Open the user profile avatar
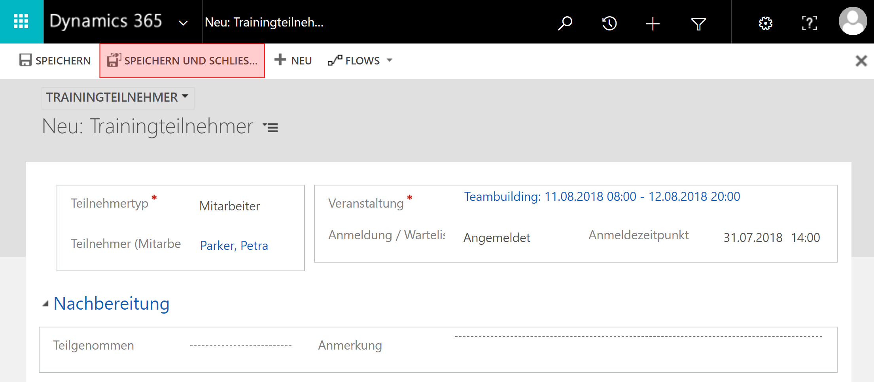874x382 pixels. [x=853, y=21]
